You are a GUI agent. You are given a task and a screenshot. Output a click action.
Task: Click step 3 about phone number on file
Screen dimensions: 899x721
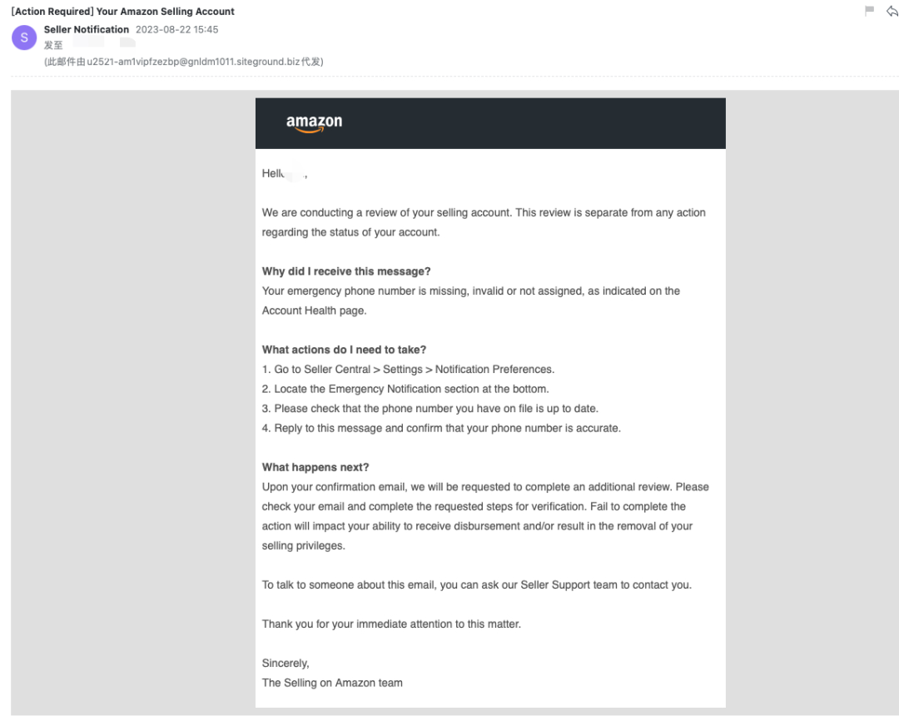click(430, 409)
